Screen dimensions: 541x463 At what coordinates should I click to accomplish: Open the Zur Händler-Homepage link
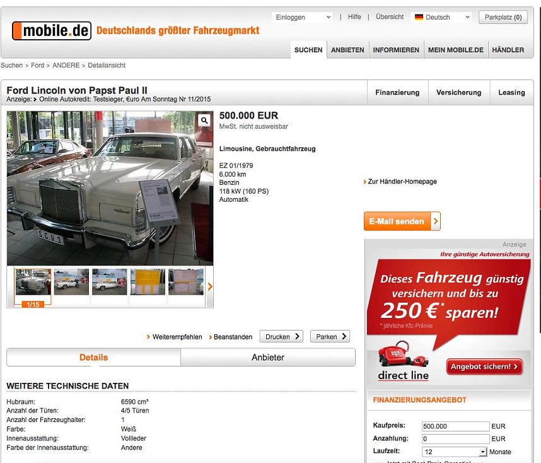[x=402, y=182]
